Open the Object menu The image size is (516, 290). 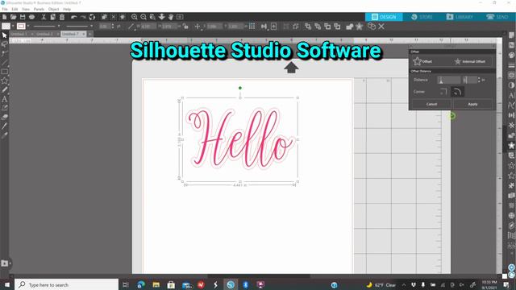point(54,9)
